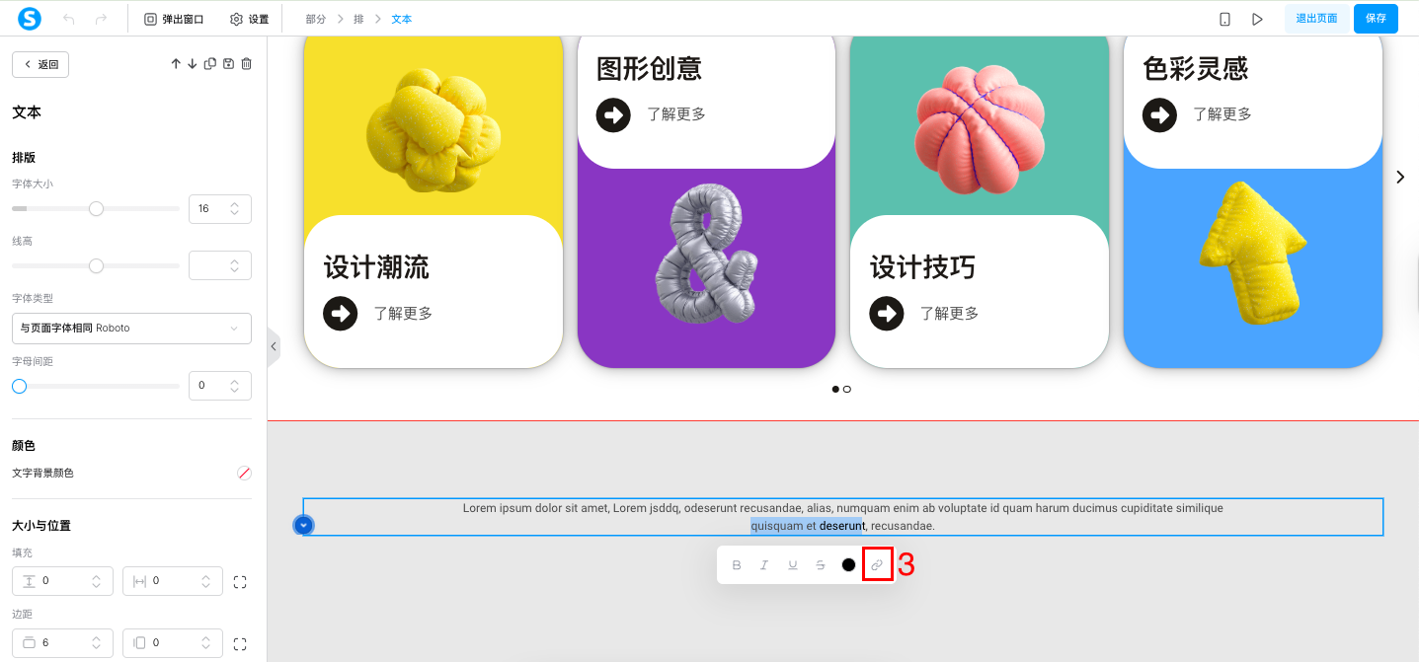Select the 排 breadcrumb
The height and width of the screenshot is (662, 1419).
358,19
